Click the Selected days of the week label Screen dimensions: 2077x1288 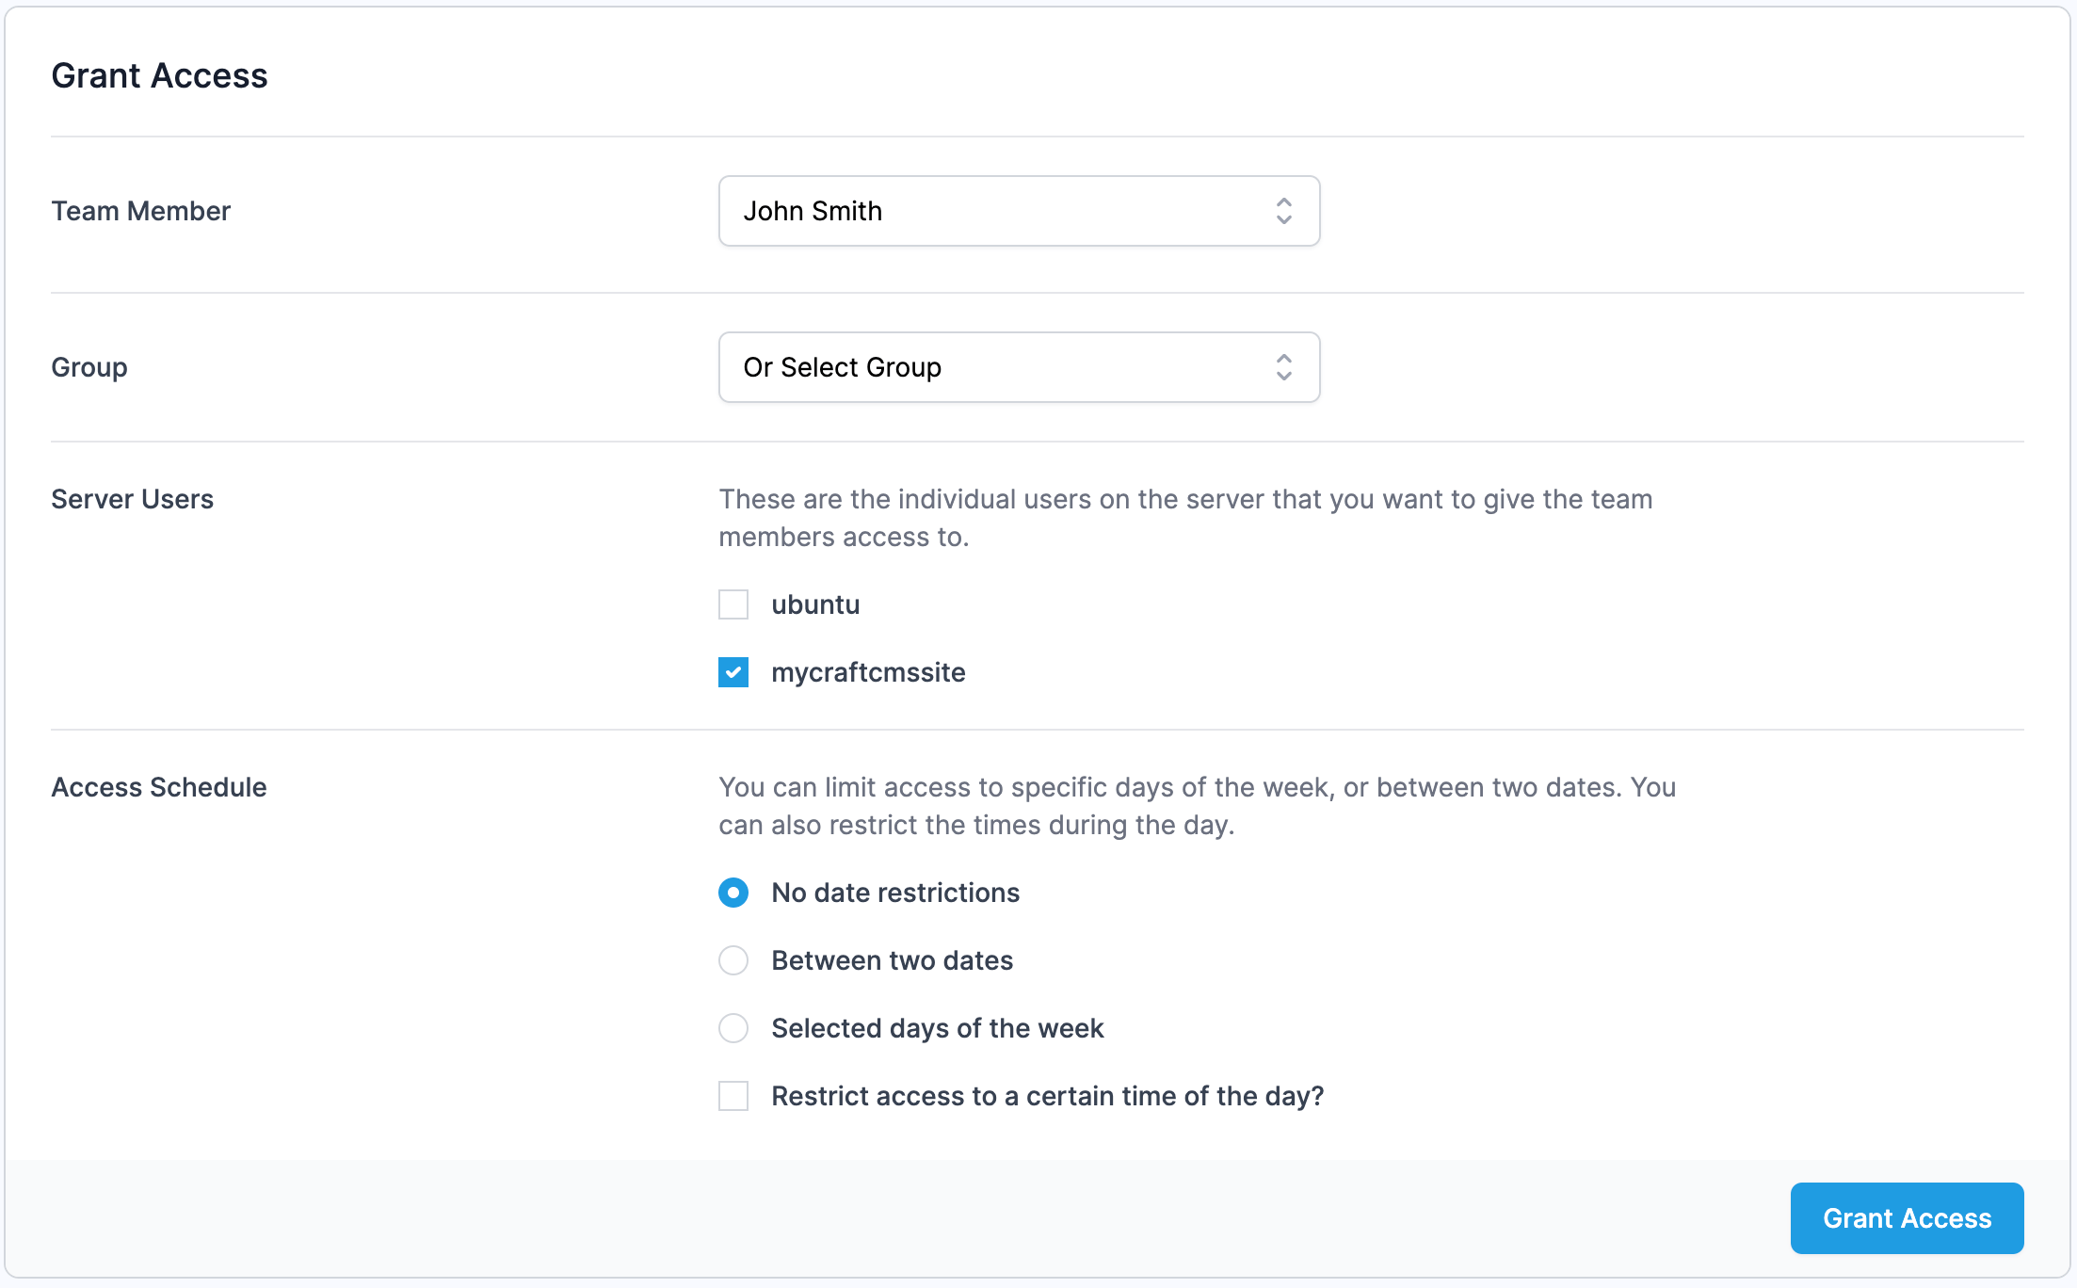click(x=937, y=1028)
